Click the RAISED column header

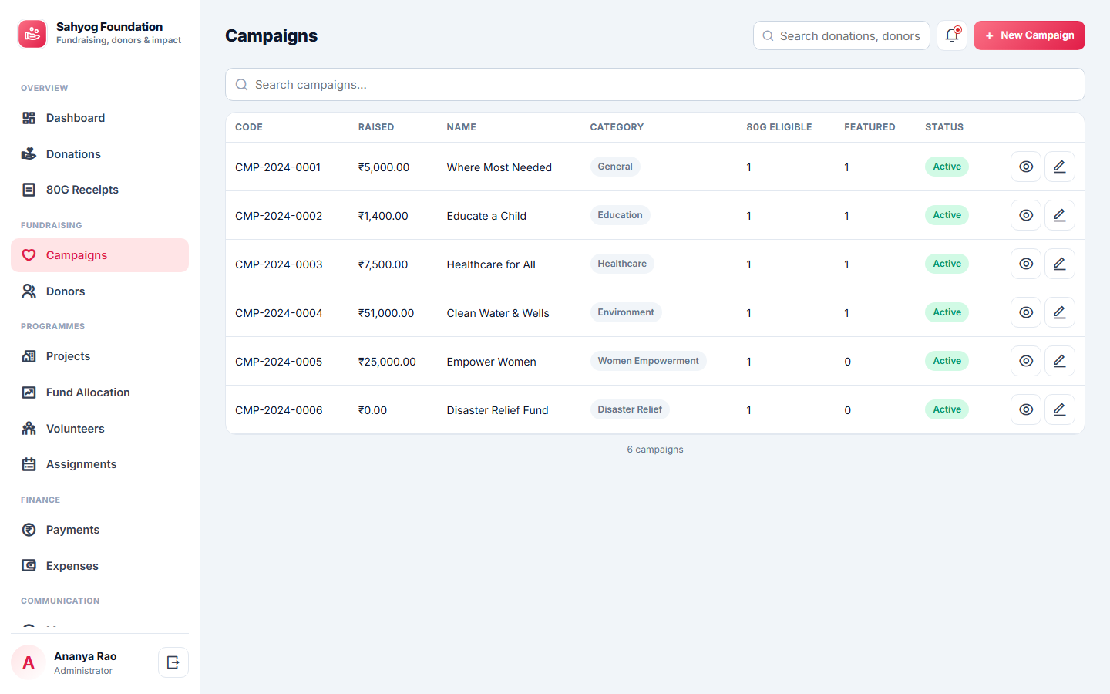pos(376,127)
